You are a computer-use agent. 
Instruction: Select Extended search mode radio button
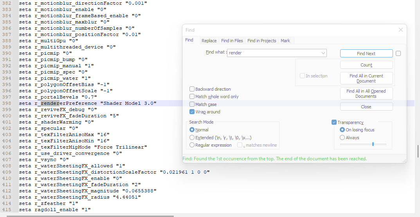pyautogui.click(x=192, y=138)
